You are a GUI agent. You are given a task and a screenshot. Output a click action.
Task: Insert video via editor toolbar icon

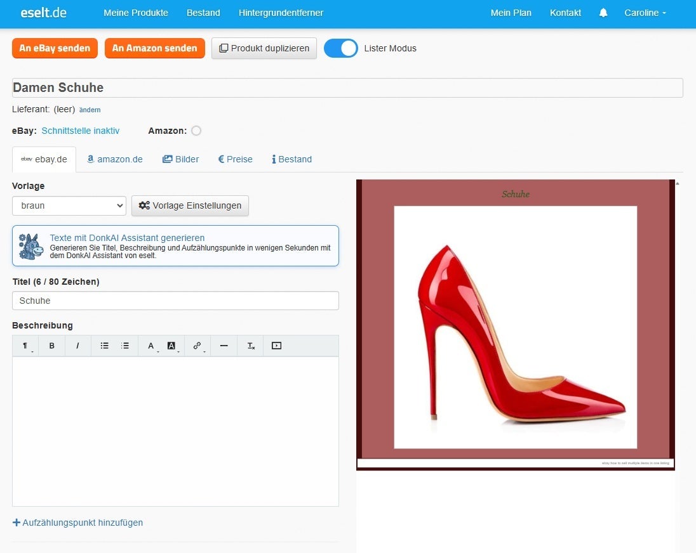click(276, 346)
